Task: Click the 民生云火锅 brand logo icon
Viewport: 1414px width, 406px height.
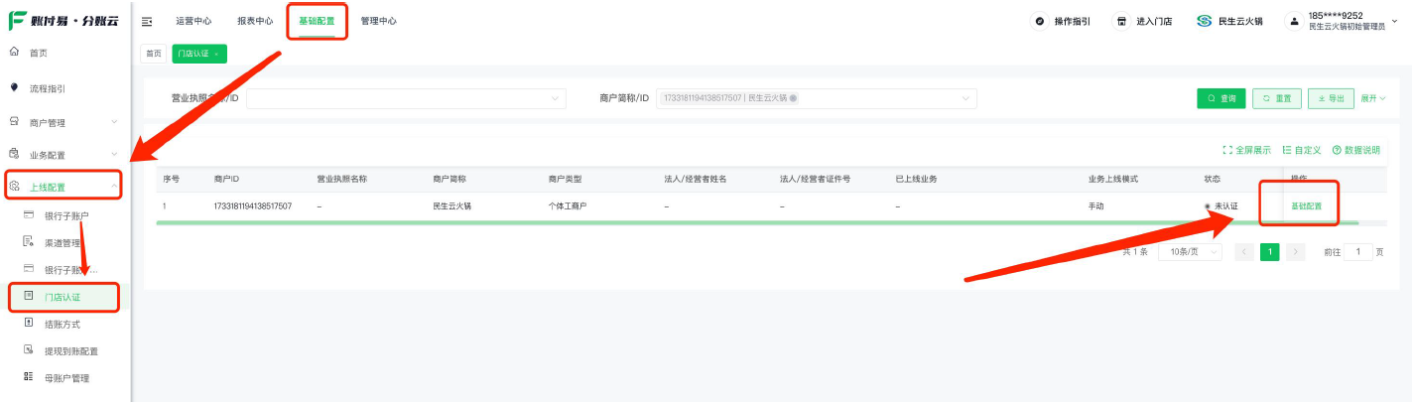Action: coord(1205,21)
